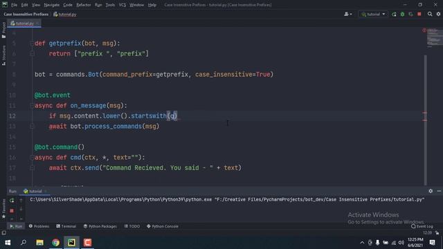The image size is (443, 249).
Task: Click the lock read-only toggle in status bar
Action: tap(437, 233)
